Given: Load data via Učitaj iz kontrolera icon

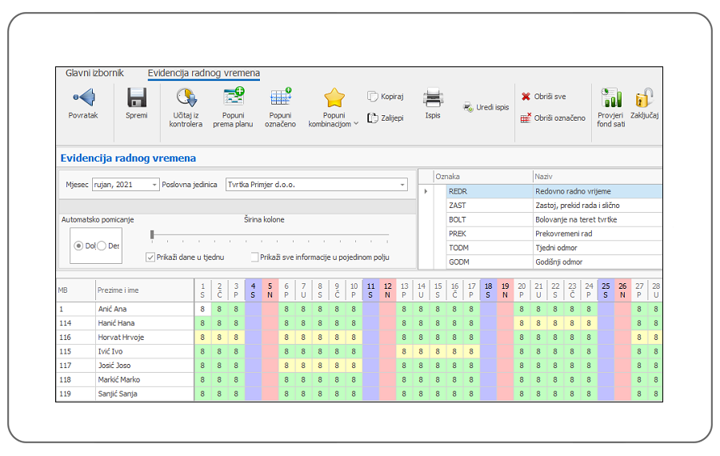Looking at the screenshot, I should [186, 98].
